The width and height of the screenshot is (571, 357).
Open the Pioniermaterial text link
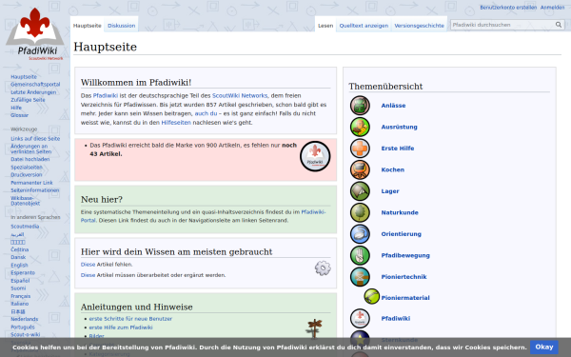point(405,298)
